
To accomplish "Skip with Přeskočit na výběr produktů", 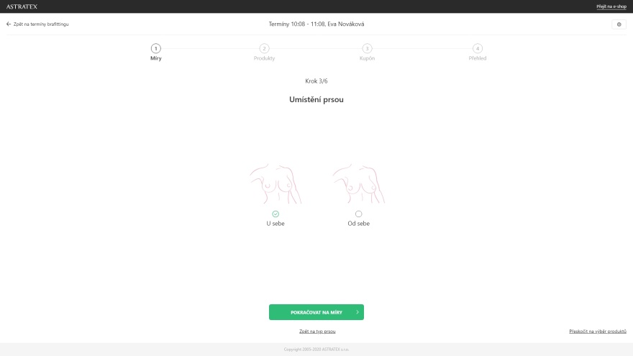I will coord(598,332).
